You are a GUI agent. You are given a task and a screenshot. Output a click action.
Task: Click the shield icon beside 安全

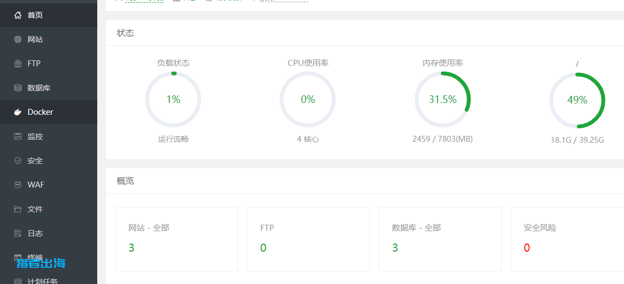18,161
